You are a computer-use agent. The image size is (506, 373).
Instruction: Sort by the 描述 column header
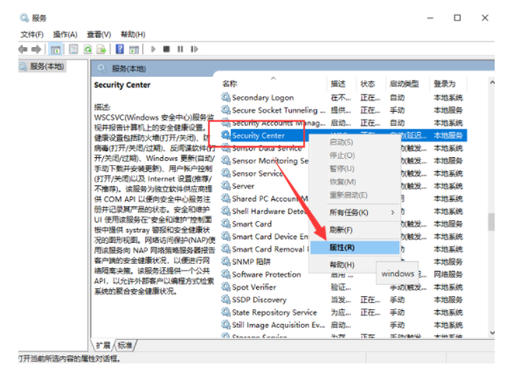click(342, 84)
